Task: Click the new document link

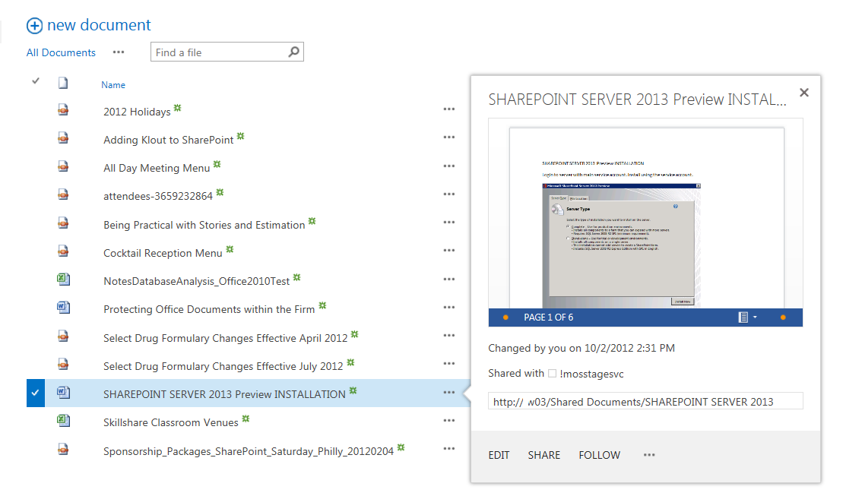Action: coord(99,25)
